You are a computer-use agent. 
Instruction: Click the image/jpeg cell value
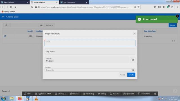coord(148,36)
